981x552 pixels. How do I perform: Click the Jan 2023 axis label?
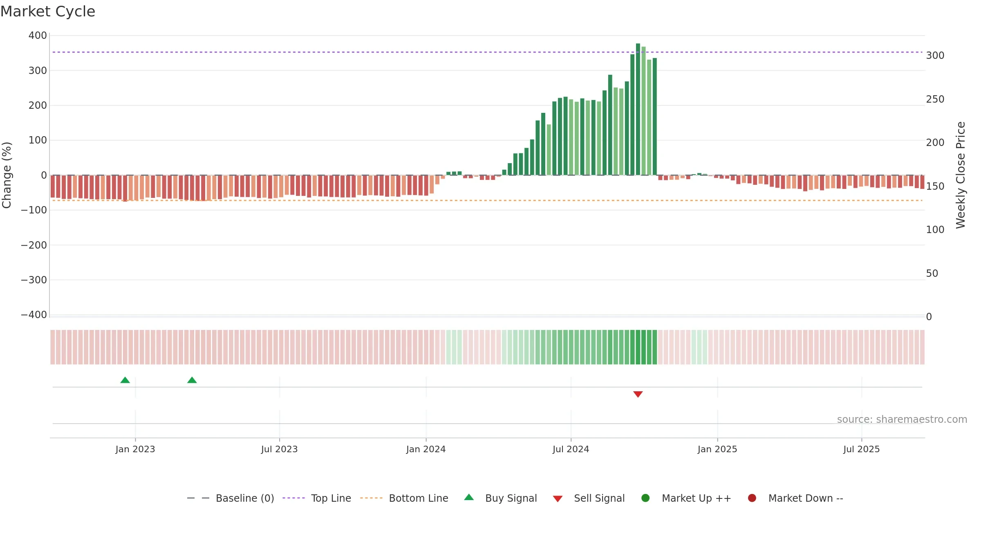coord(135,449)
